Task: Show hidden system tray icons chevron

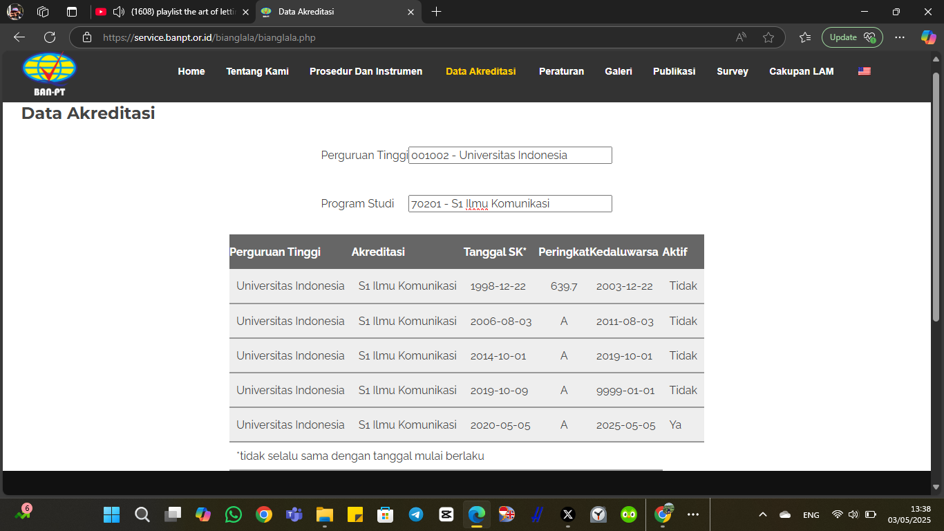Action: 763,514
